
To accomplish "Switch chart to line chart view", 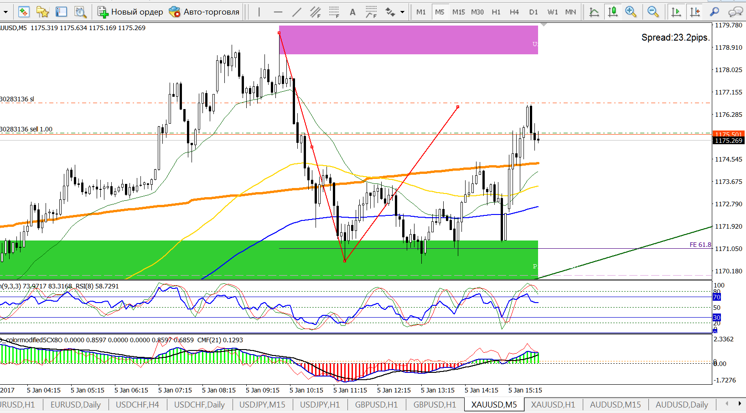I will pyautogui.click(x=594, y=12).
